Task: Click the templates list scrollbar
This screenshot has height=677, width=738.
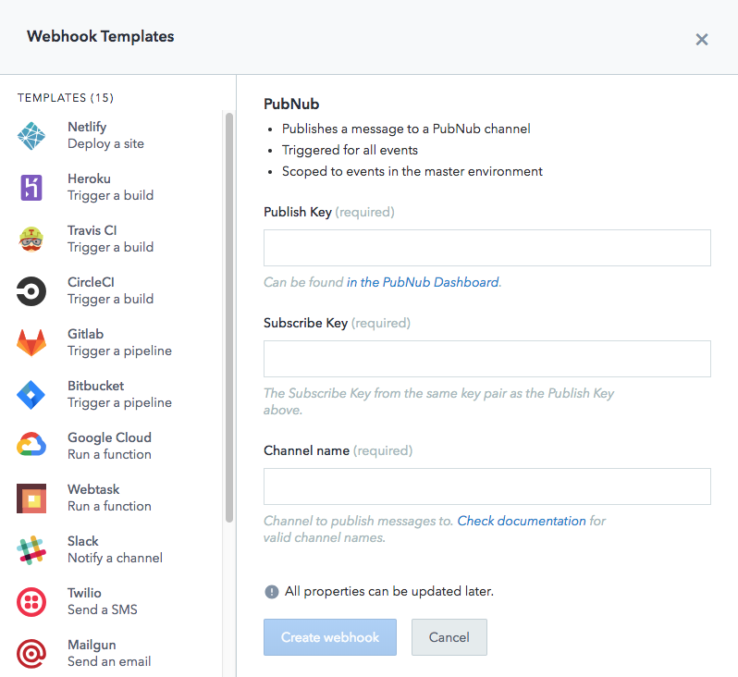Action: [229, 317]
